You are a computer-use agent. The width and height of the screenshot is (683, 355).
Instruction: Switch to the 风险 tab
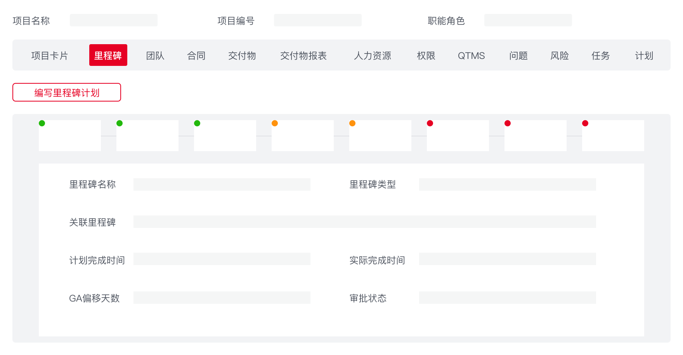coord(560,55)
